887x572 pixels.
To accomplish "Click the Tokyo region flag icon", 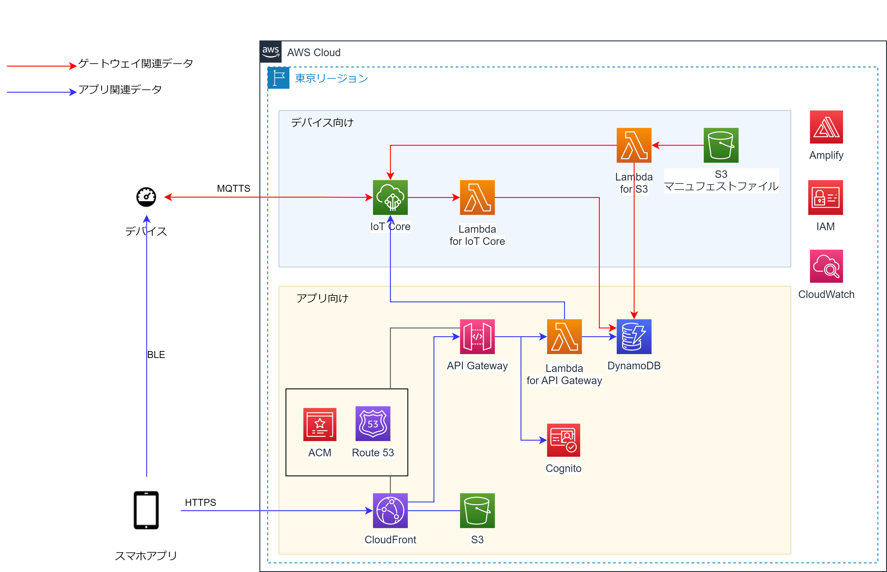I will tap(278, 78).
